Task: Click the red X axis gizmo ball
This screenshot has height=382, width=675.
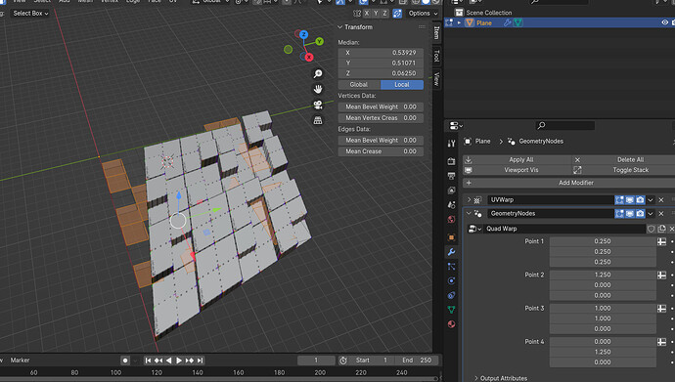Action: click(309, 57)
